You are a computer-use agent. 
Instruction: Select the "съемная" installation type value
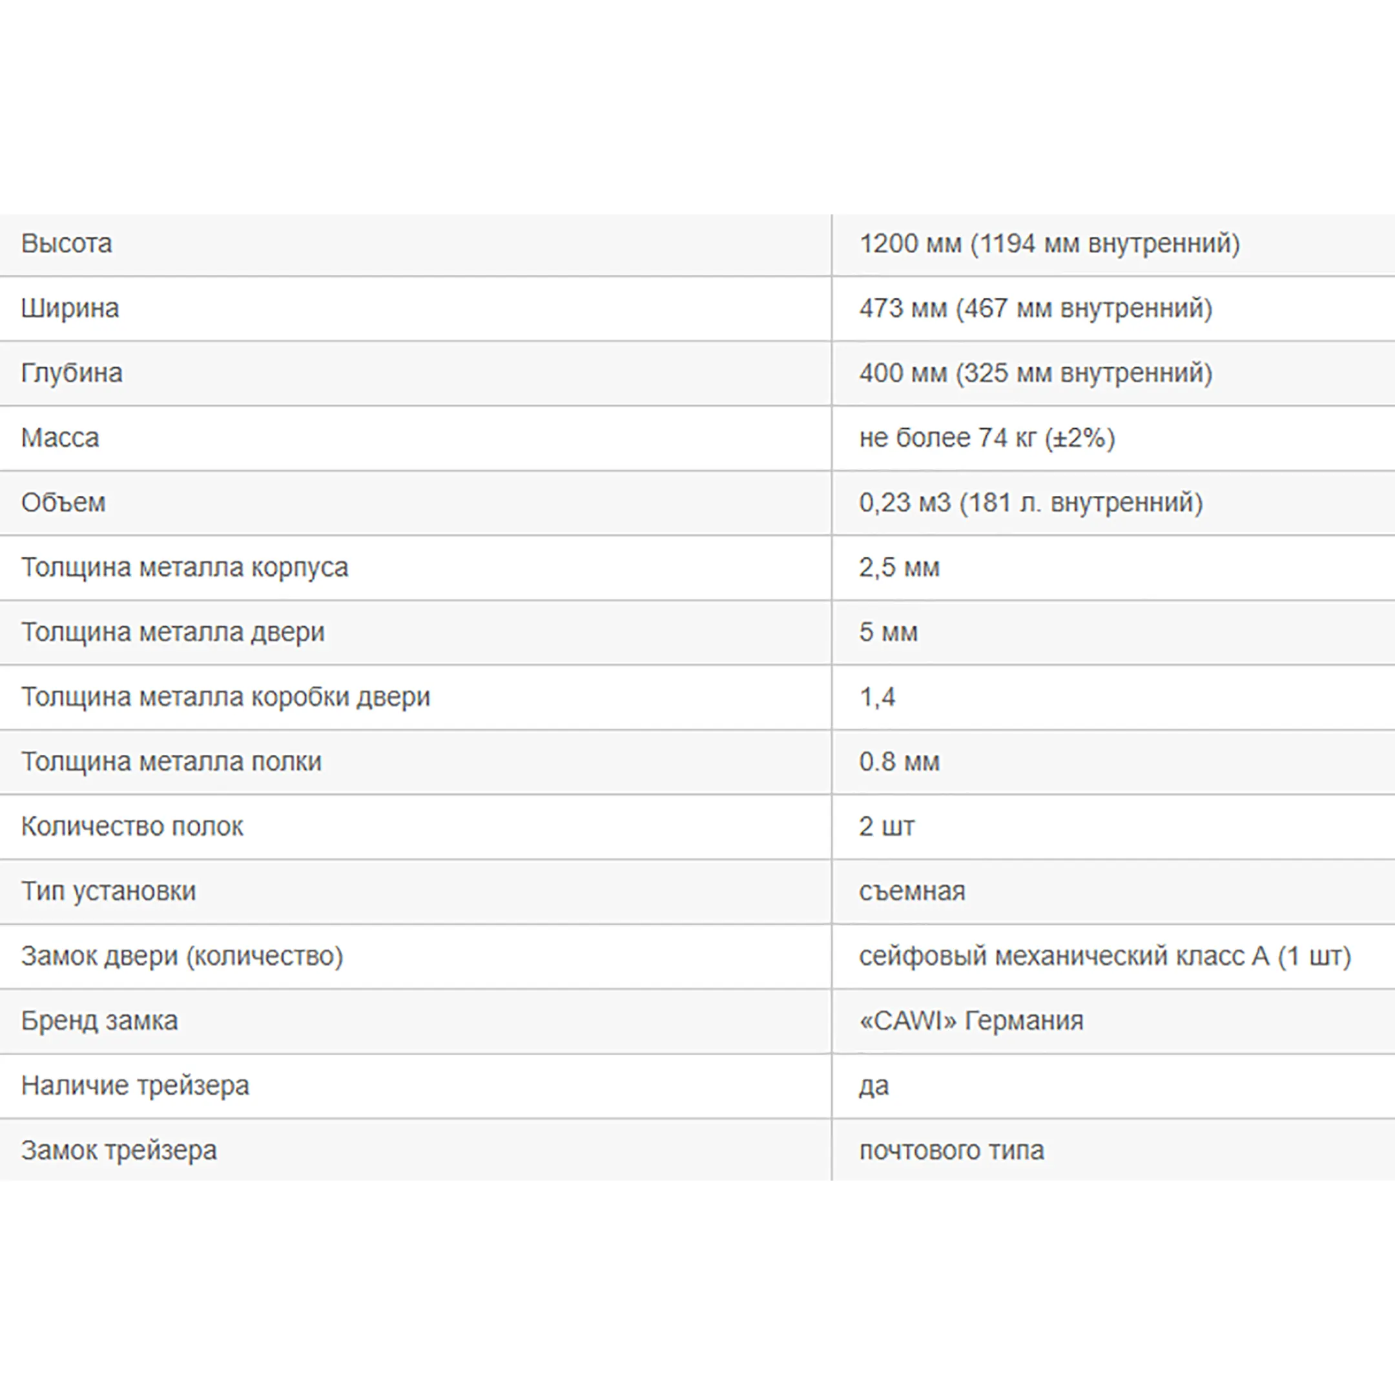(912, 892)
